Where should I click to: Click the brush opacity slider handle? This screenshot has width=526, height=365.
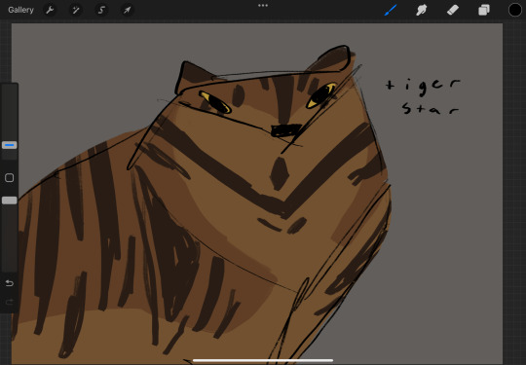[x=10, y=201]
